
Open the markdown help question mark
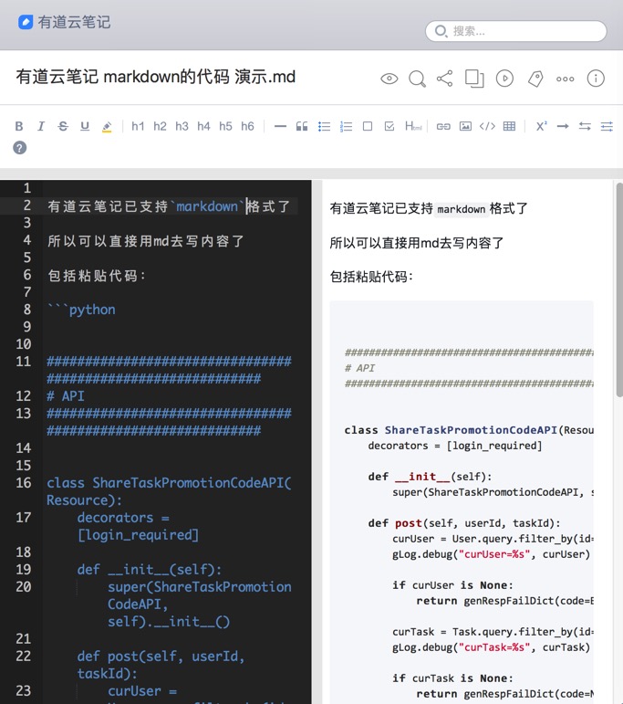tap(20, 148)
